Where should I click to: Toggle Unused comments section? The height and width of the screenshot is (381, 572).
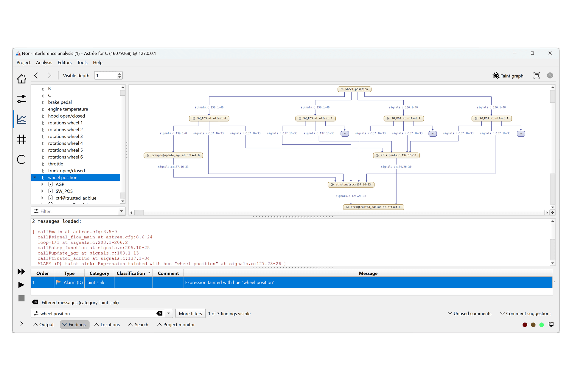tap(470, 313)
